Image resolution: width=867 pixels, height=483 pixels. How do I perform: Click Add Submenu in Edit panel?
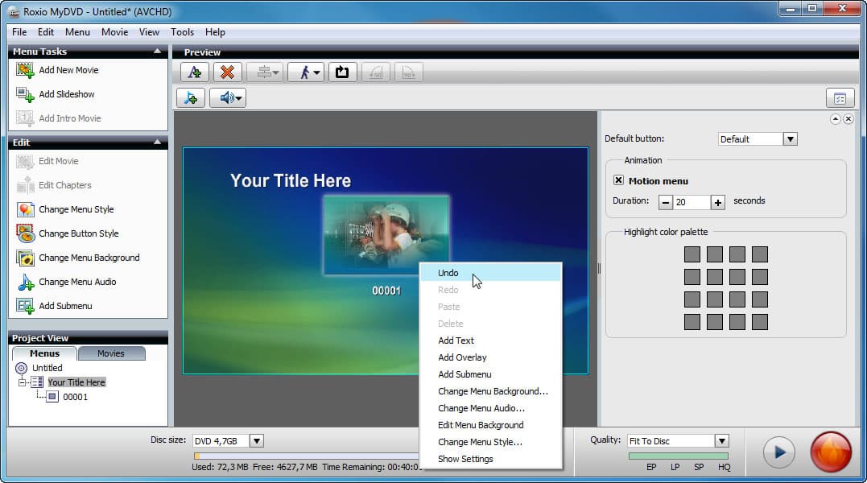(x=65, y=306)
